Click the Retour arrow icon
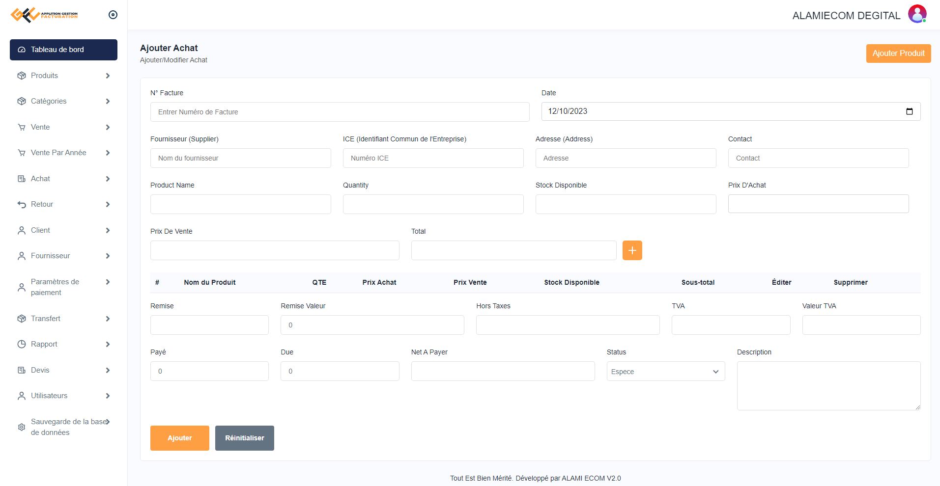This screenshot has height=486, width=940. [22, 204]
